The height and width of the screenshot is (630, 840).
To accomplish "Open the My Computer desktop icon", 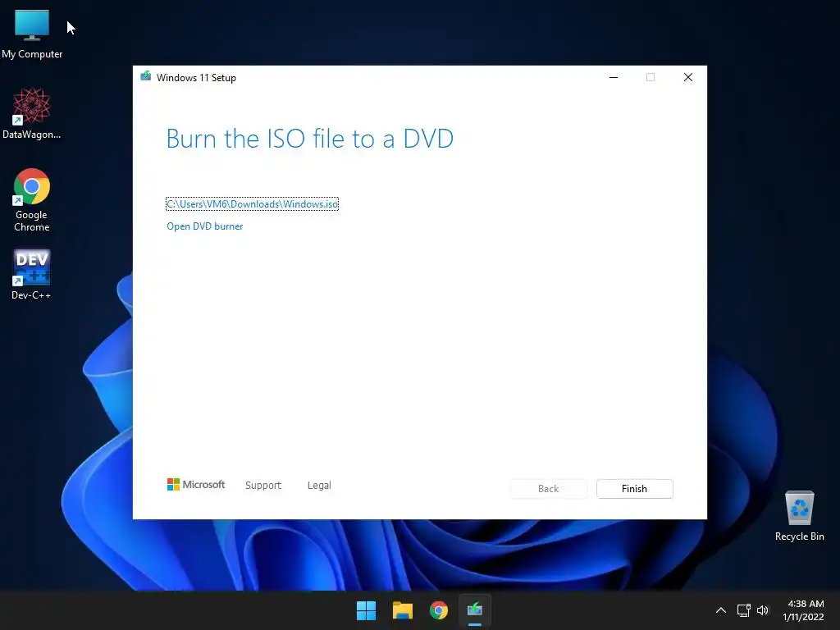I will click(x=32, y=33).
